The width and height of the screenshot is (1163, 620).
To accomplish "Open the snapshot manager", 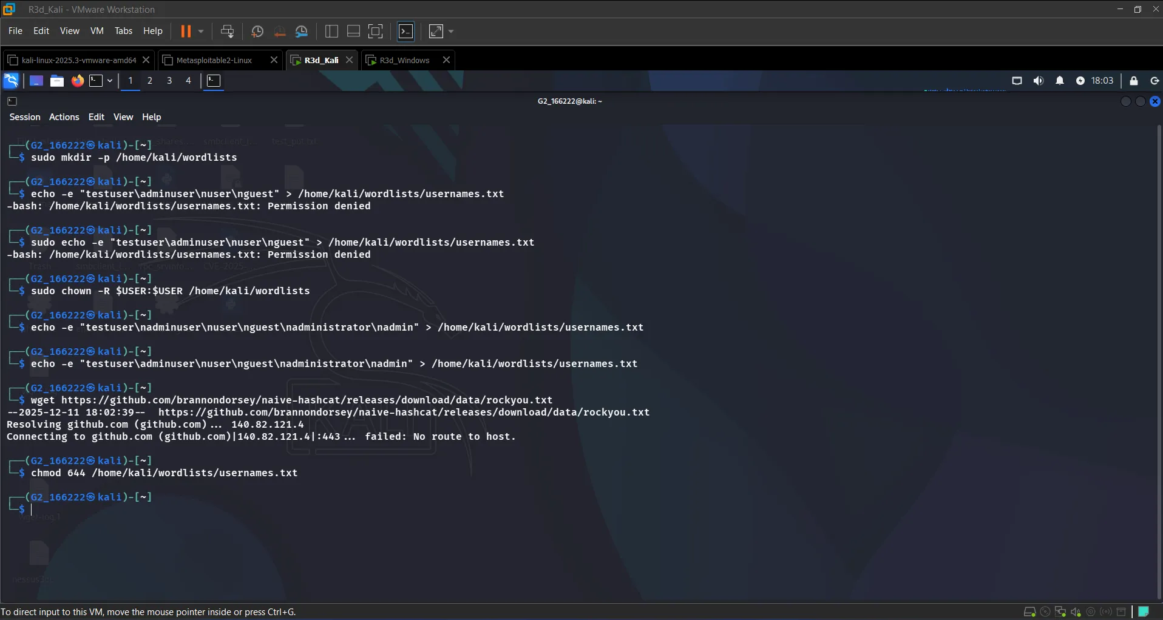I will tap(302, 31).
